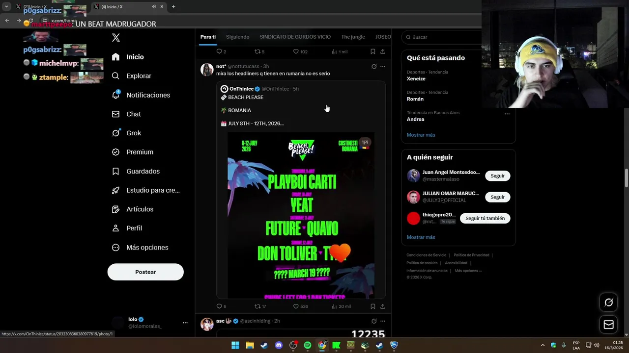
Task: Open options for Andrea trend
Action: 507,114
